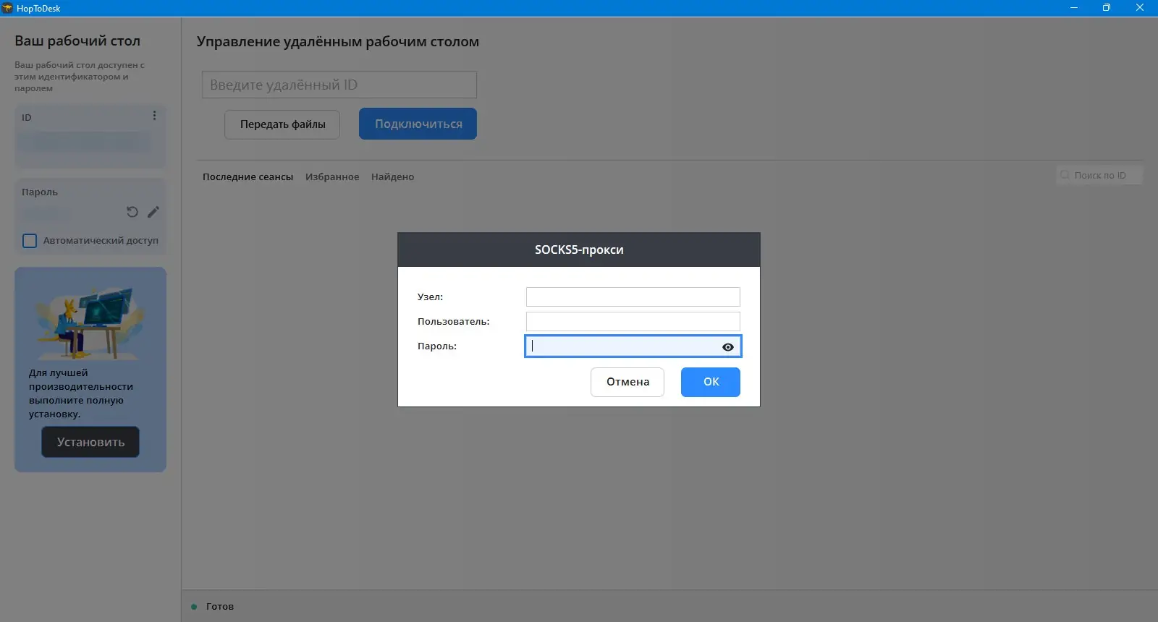Click the Введите удалённый ID field

tap(339, 85)
